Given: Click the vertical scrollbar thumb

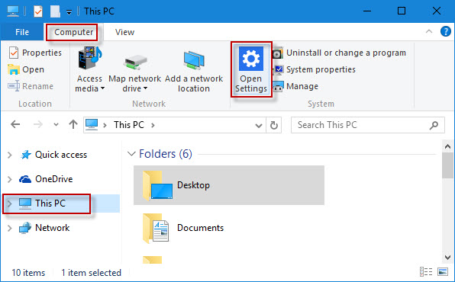Looking at the screenshot, I should 447,165.
